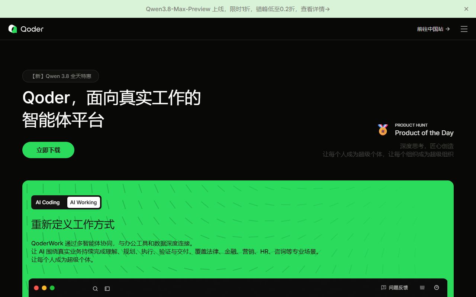Click the PRODUCT HUNT label

click(x=411, y=125)
